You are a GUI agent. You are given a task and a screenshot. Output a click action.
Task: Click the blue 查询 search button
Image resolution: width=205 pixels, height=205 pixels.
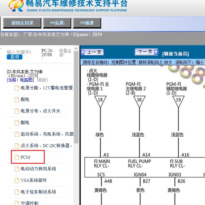[x=15, y=57]
